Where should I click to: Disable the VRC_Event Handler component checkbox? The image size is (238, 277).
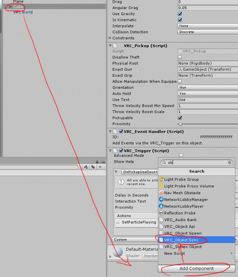coord(121,132)
